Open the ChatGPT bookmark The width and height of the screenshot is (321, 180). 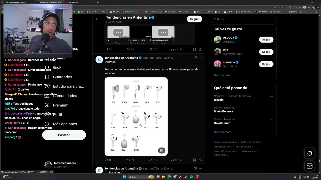pos(228,12)
